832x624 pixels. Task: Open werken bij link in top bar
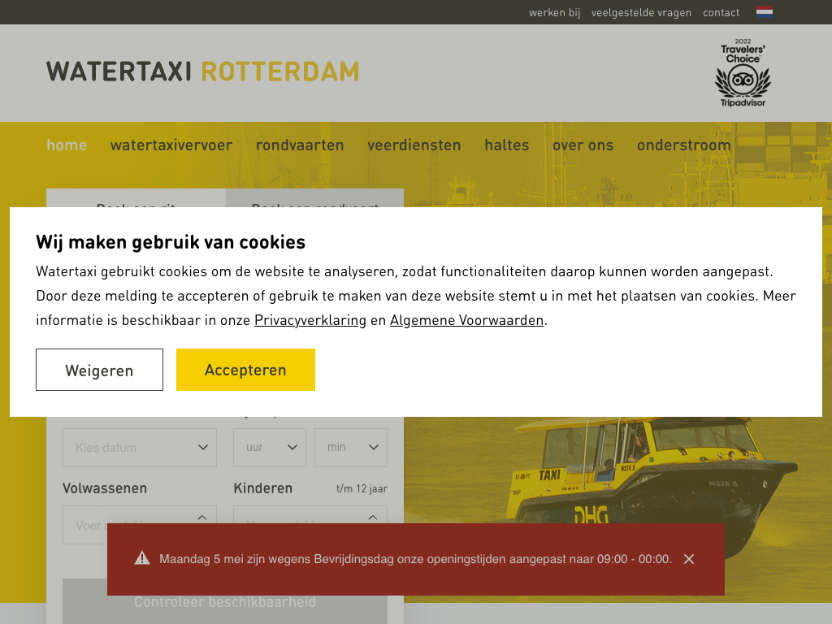[x=554, y=12]
